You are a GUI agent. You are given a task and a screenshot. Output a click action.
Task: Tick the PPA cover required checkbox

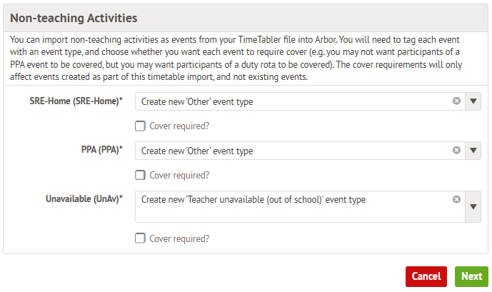tap(140, 175)
